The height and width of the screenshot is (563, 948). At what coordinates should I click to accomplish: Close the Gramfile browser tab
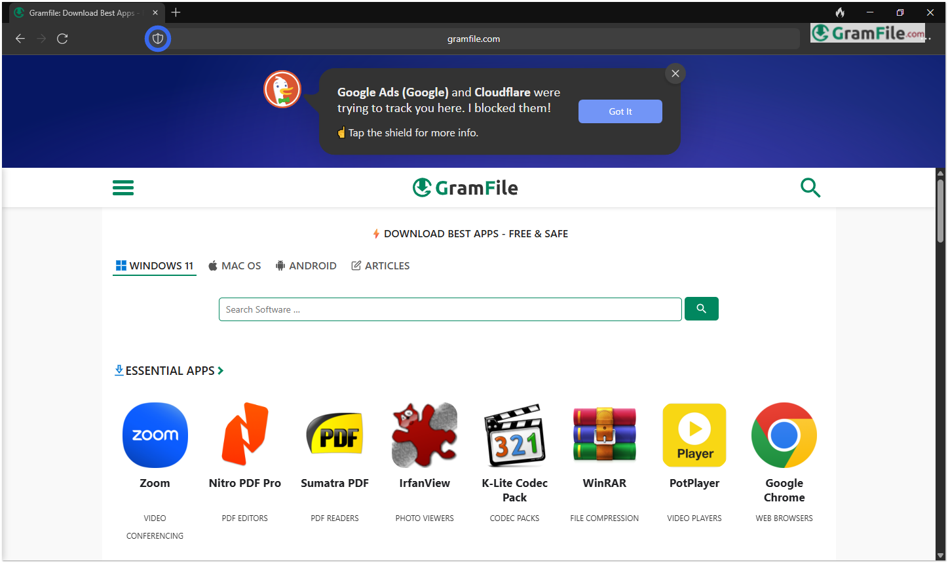tap(155, 12)
